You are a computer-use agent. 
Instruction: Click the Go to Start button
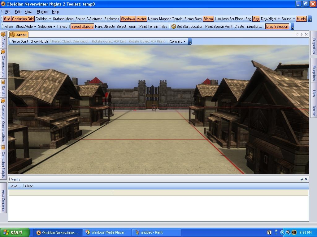20,41
